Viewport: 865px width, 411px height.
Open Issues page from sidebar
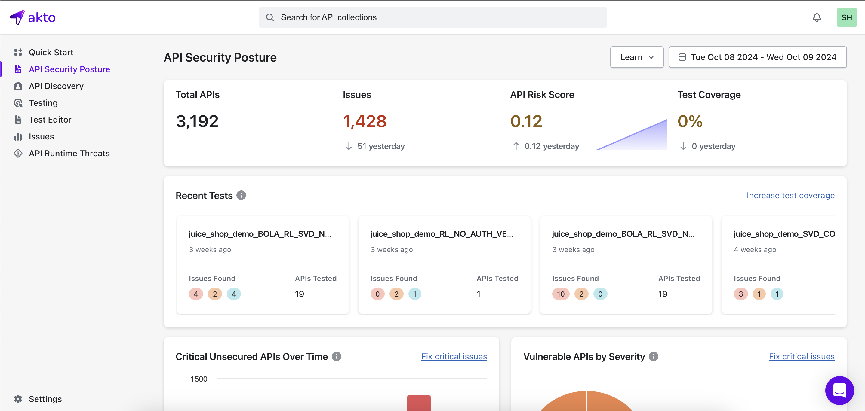coord(41,137)
